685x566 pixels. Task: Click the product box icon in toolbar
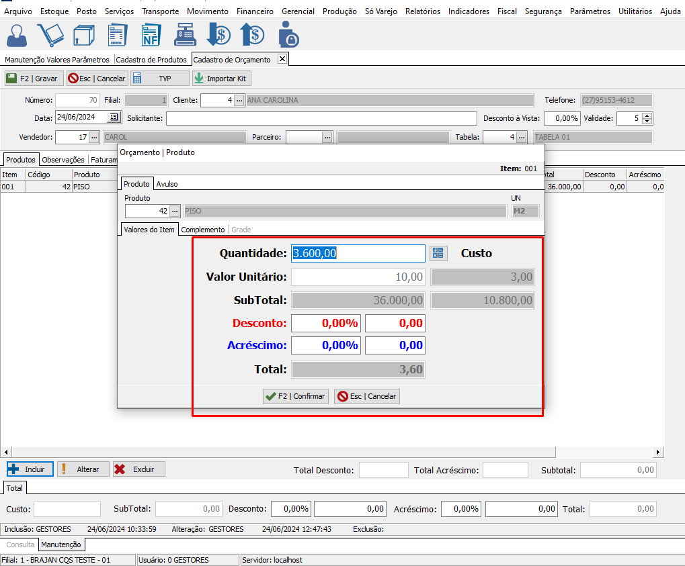(x=83, y=34)
